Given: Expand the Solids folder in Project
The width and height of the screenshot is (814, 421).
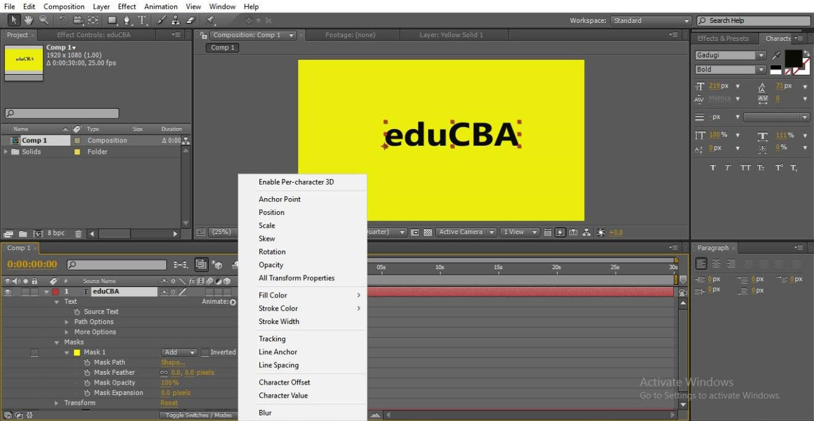Looking at the screenshot, I should pos(6,152).
